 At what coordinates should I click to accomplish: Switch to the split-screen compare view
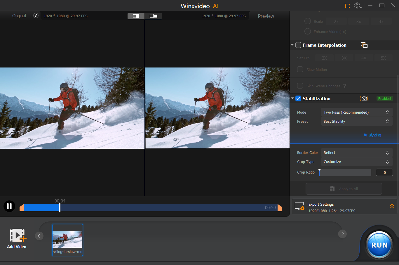(x=136, y=16)
